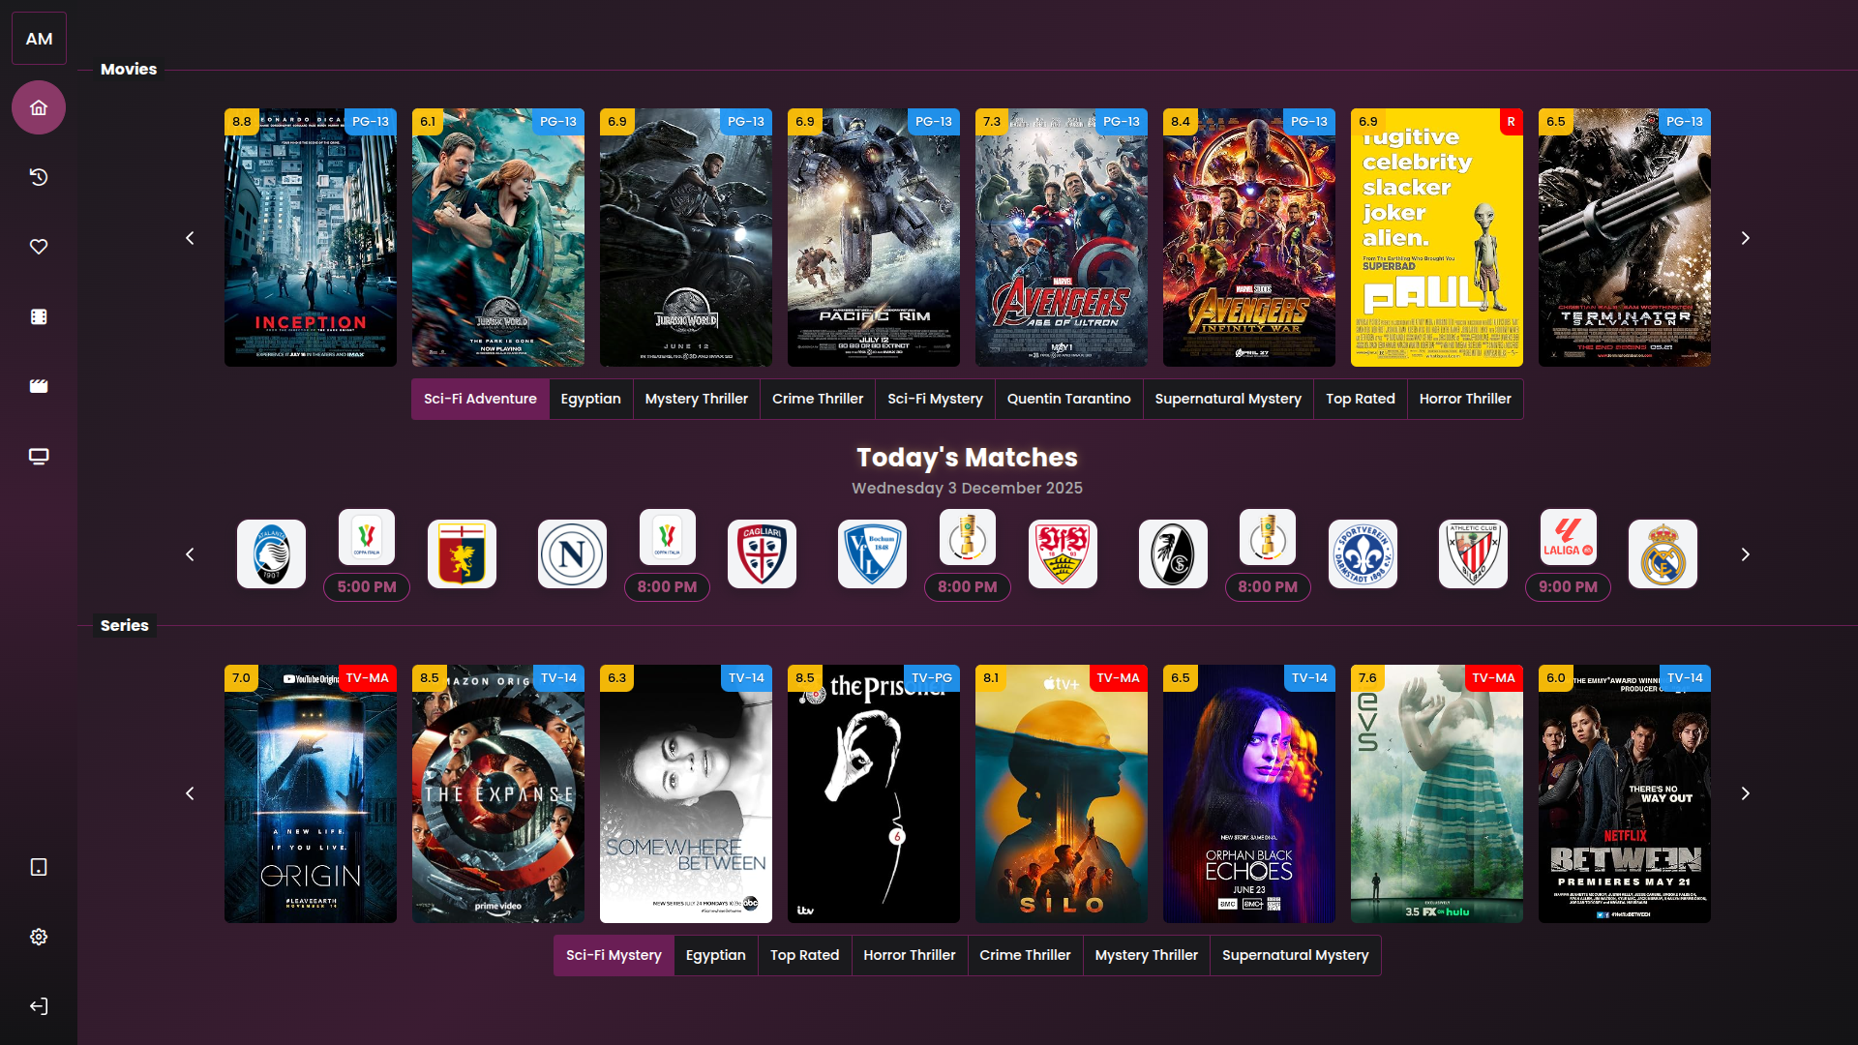
Task: Switch on the Crime Thriller movie filter
Action: coord(818,399)
